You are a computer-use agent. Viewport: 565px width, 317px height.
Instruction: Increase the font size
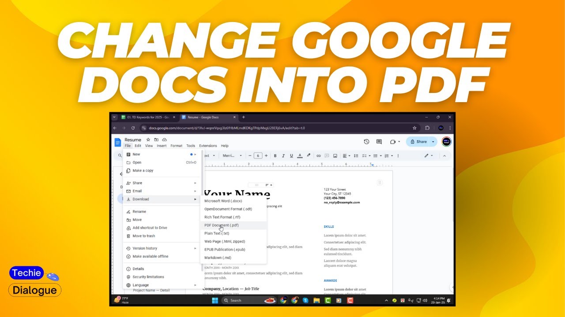[x=266, y=155]
